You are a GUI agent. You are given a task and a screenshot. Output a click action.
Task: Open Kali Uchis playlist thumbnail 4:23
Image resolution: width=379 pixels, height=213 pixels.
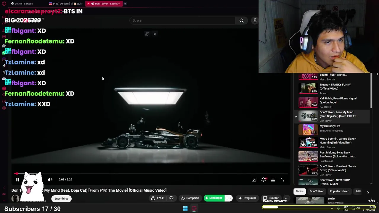pyautogui.click(x=308, y=102)
